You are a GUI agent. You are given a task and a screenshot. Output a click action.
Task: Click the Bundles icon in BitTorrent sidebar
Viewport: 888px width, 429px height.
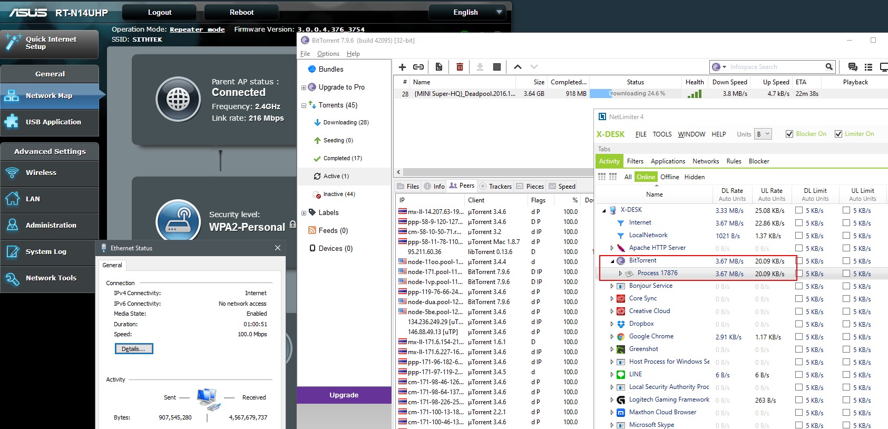click(312, 69)
